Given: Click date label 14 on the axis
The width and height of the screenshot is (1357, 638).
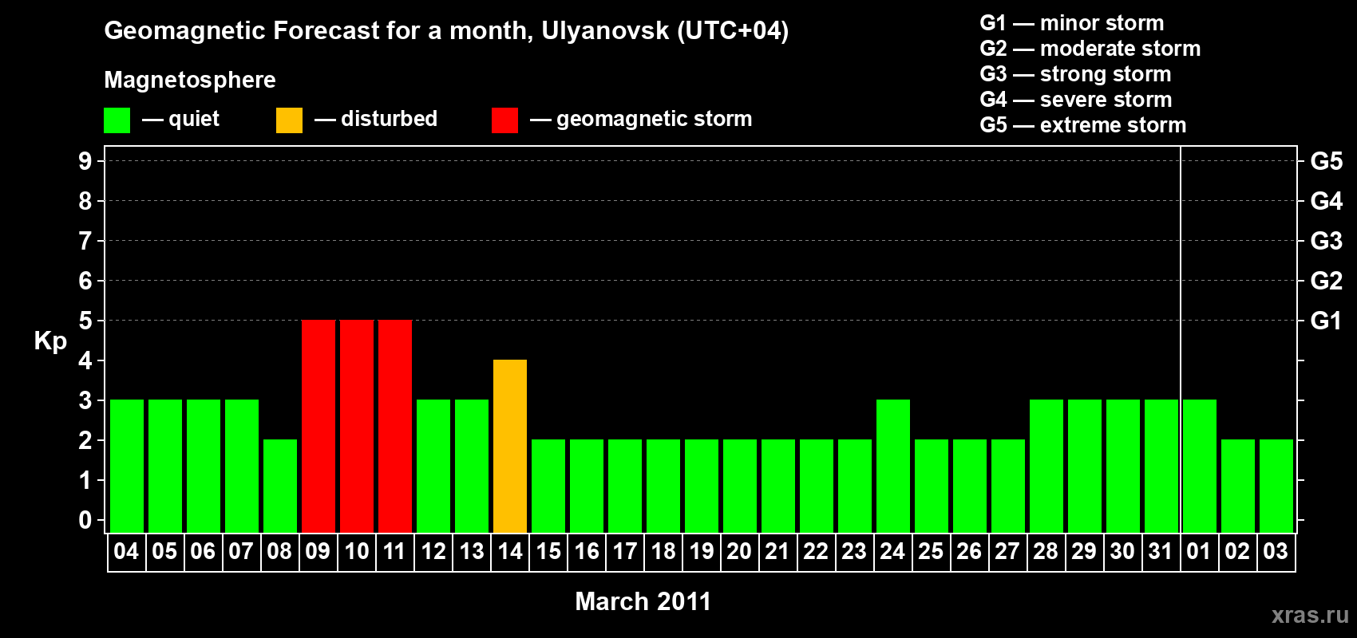Looking at the screenshot, I should click(x=510, y=551).
